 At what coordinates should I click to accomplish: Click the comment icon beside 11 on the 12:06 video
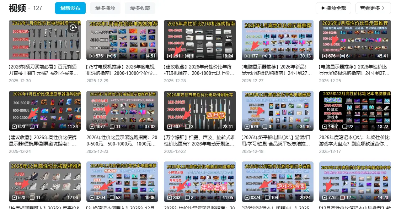coord(32,197)
